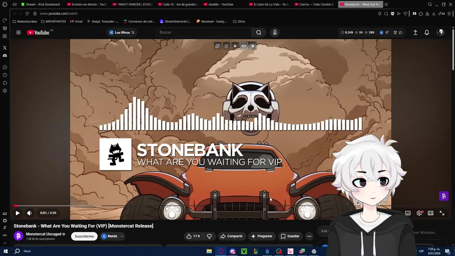
Task: Open YouTube notifications bell
Action: coord(427,32)
